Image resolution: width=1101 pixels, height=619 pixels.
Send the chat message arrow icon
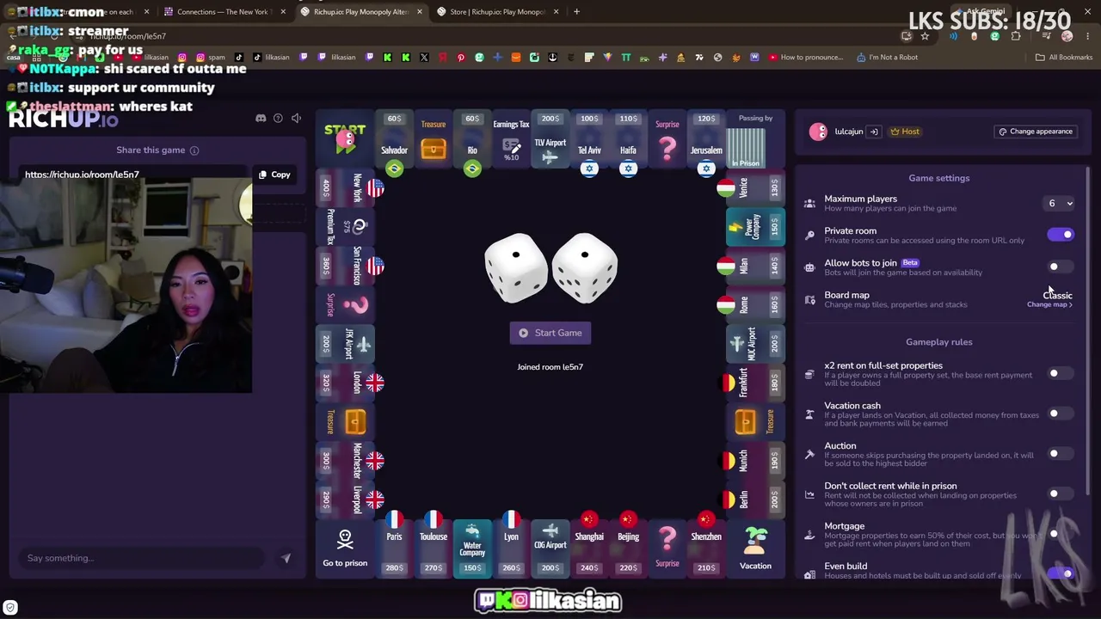click(286, 558)
